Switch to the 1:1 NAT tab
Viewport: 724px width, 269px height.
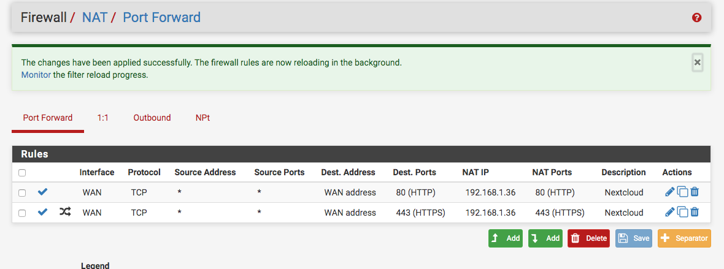(x=102, y=118)
